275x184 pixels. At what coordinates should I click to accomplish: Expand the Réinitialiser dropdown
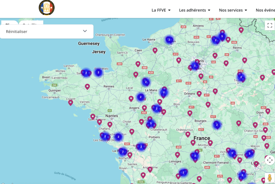(47, 31)
